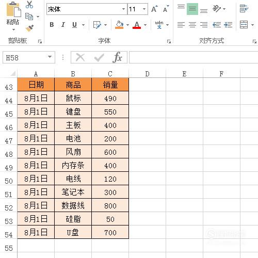Apply the red font color A
The height and width of the screenshot is (258, 258).
point(137,25)
